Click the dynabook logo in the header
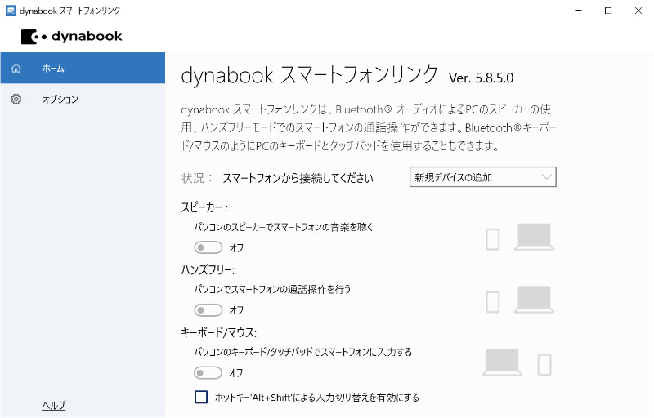654x418 pixels. [x=72, y=37]
